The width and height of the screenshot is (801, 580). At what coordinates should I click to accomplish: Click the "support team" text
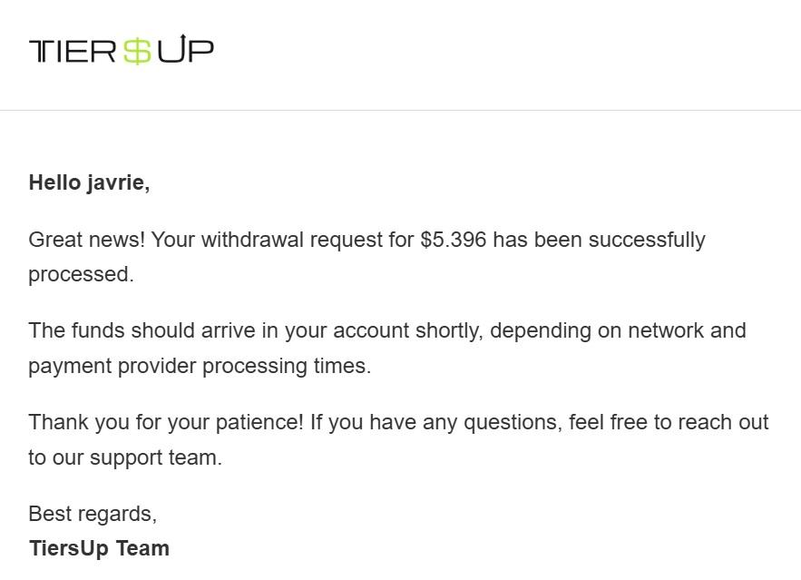tap(156, 457)
